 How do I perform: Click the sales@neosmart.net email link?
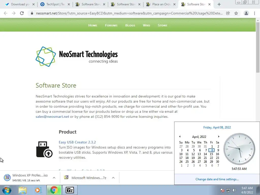[x=52, y=117]
